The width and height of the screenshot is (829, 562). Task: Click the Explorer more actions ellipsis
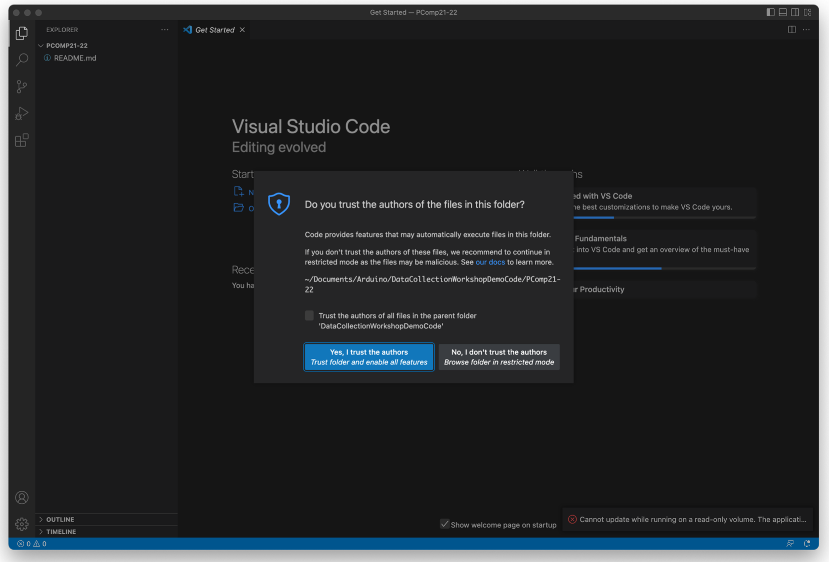click(x=165, y=30)
